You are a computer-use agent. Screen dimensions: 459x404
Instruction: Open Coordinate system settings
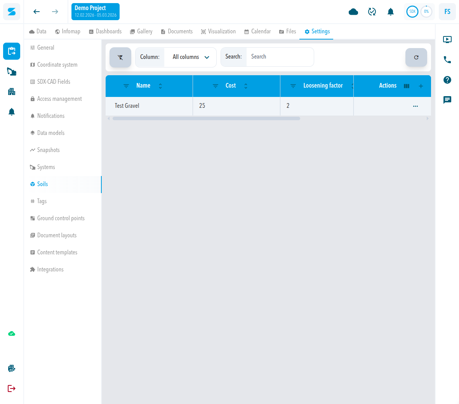click(63, 65)
